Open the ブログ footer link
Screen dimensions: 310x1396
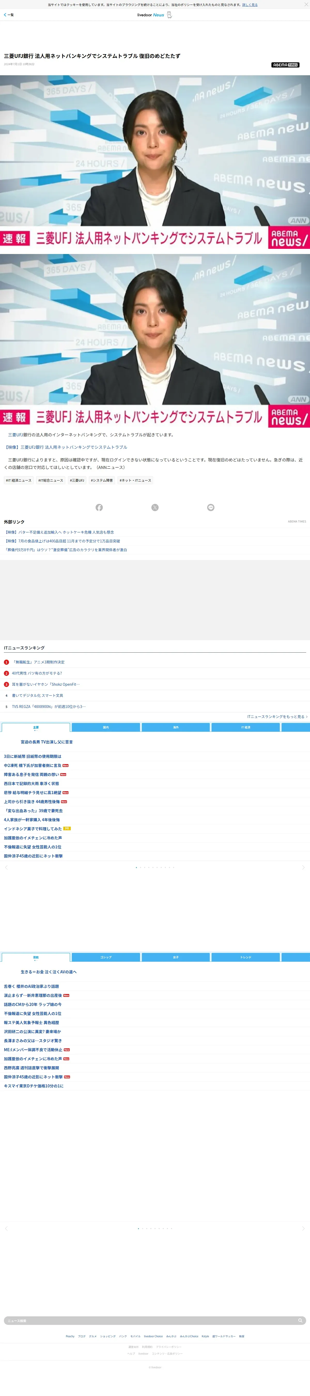[x=82, y=1337]
